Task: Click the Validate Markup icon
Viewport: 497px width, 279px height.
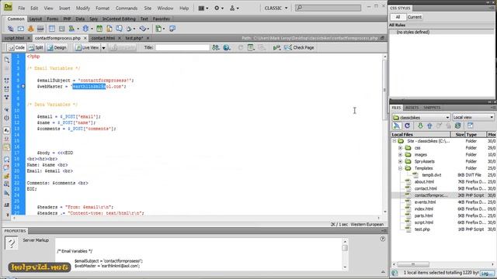Action: [276, 47]
